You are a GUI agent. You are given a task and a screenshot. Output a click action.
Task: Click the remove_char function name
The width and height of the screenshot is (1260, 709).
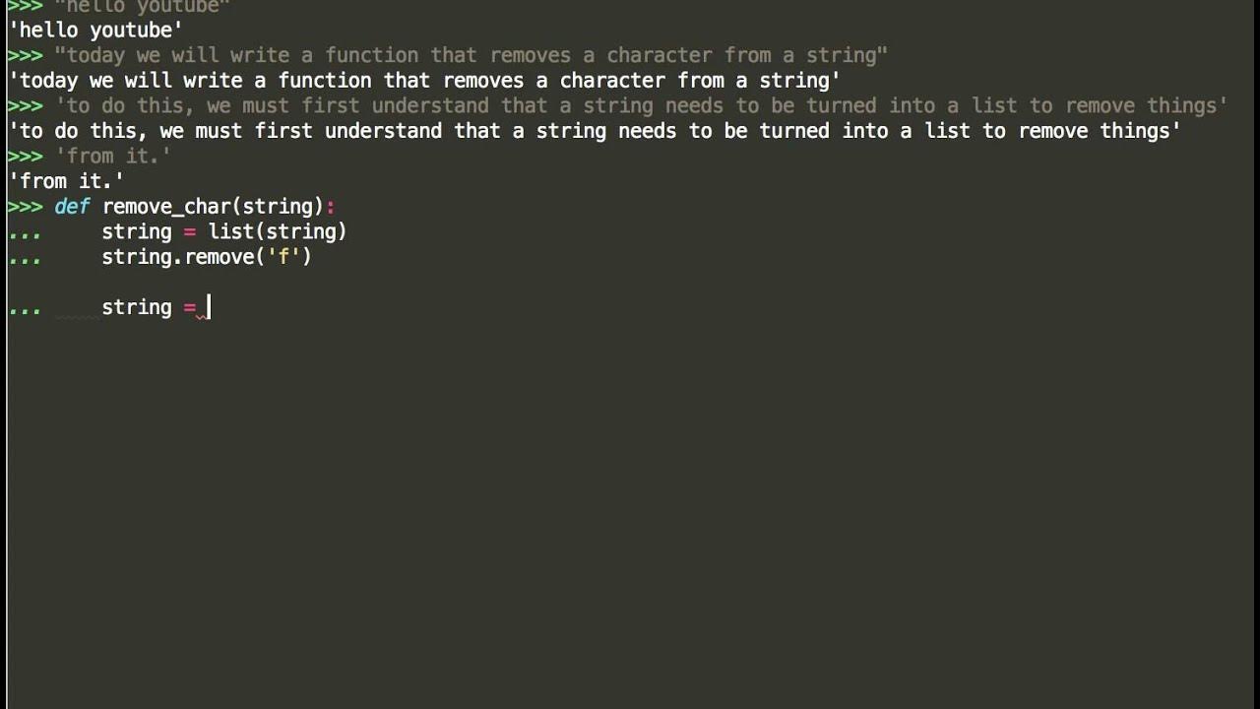[166, 207]
